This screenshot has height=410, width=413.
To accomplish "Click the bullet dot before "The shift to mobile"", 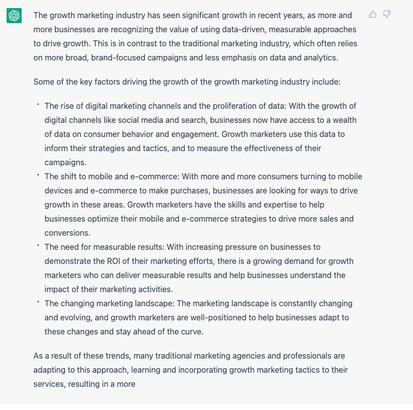I will pos(38,175).
